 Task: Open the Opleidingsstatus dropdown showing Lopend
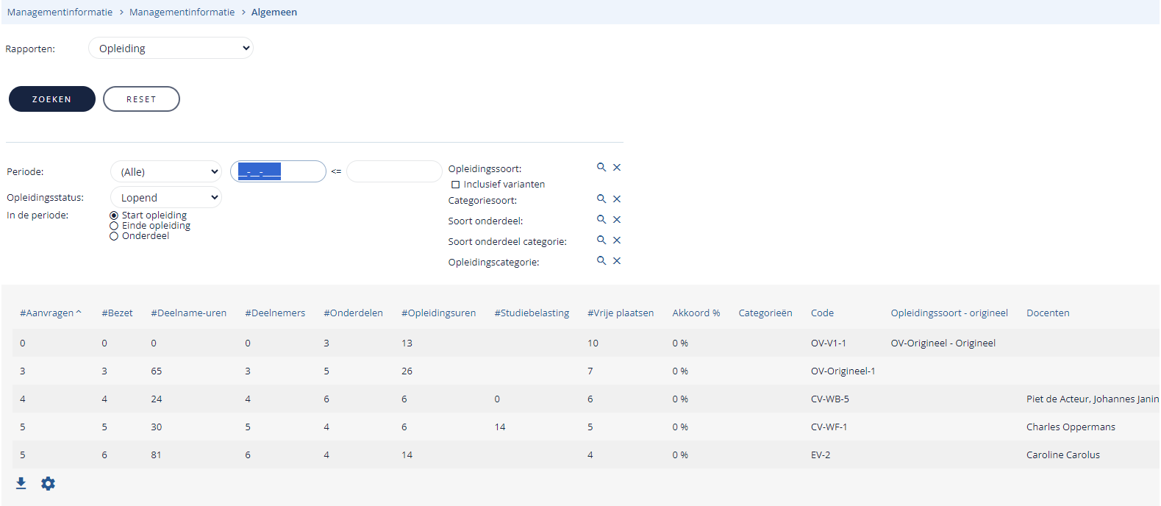166,197
